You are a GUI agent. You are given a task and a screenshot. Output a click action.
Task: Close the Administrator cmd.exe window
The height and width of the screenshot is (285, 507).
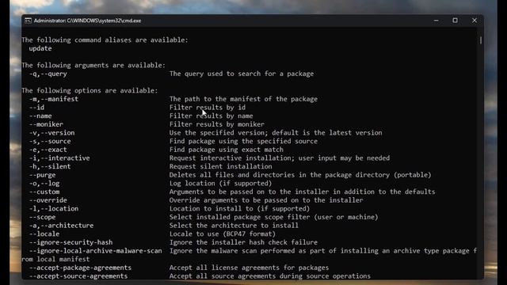pyautogui.click(x=475, y=21)
